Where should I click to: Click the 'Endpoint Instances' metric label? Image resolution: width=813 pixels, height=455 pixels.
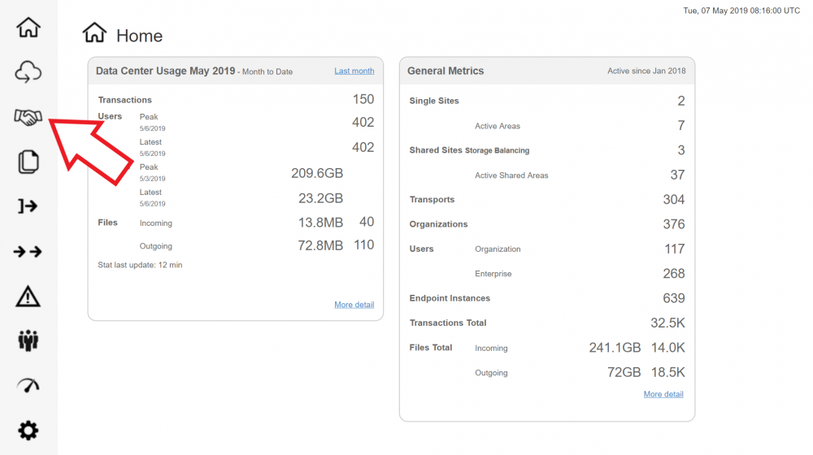pos(450,298)
